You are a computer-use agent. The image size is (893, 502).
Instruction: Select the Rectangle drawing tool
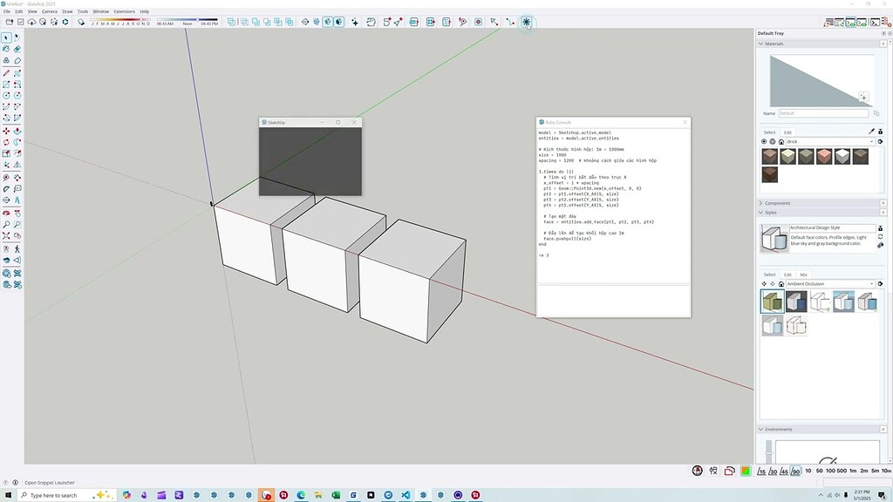click(x=6, y=85)
